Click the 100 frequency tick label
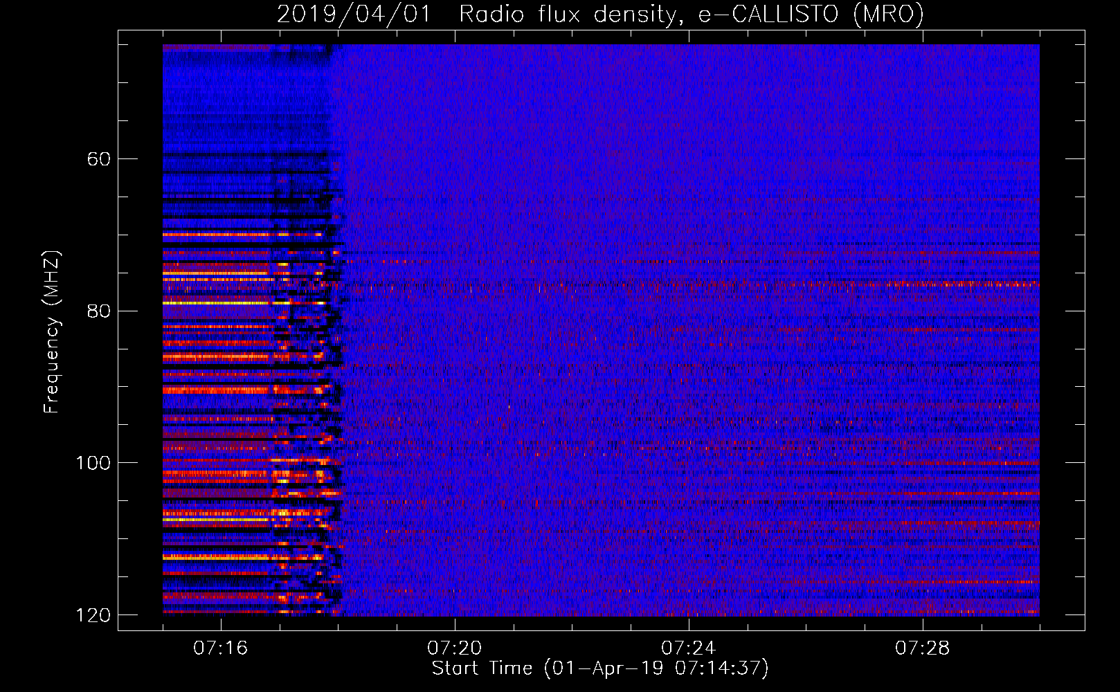 pyautogui.click(x=93, y=463)
